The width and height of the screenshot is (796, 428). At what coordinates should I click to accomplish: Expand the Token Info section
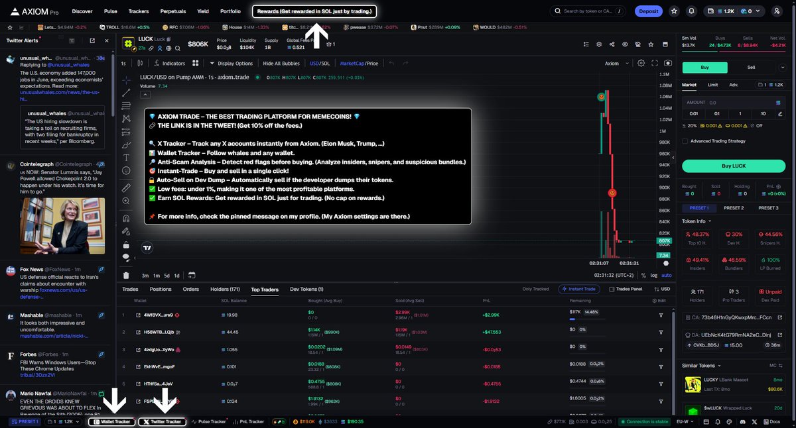coord(696,221)
